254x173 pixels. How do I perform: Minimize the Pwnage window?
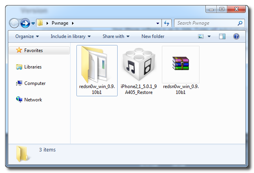click(x=211, y=9)
